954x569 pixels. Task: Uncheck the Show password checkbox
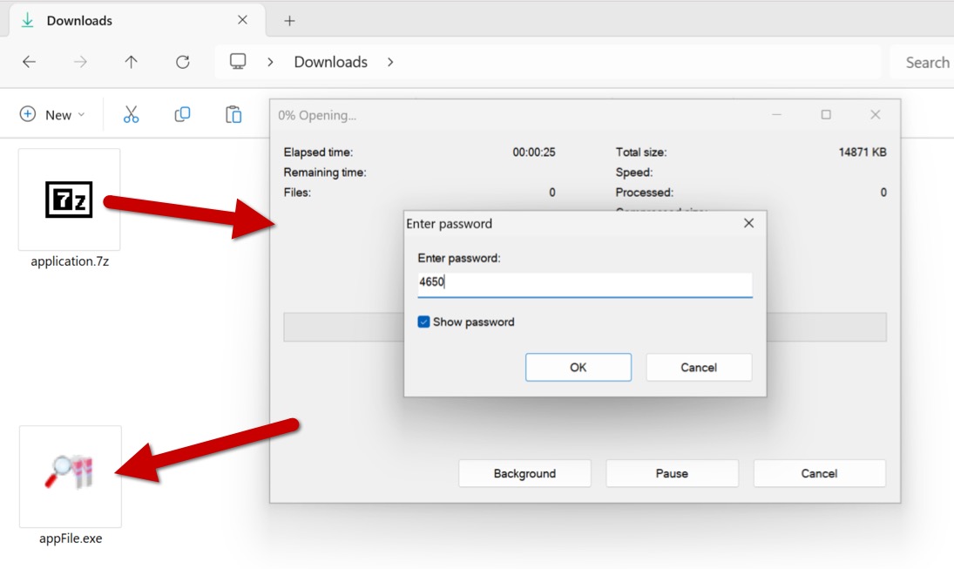[x=424, y=322]
